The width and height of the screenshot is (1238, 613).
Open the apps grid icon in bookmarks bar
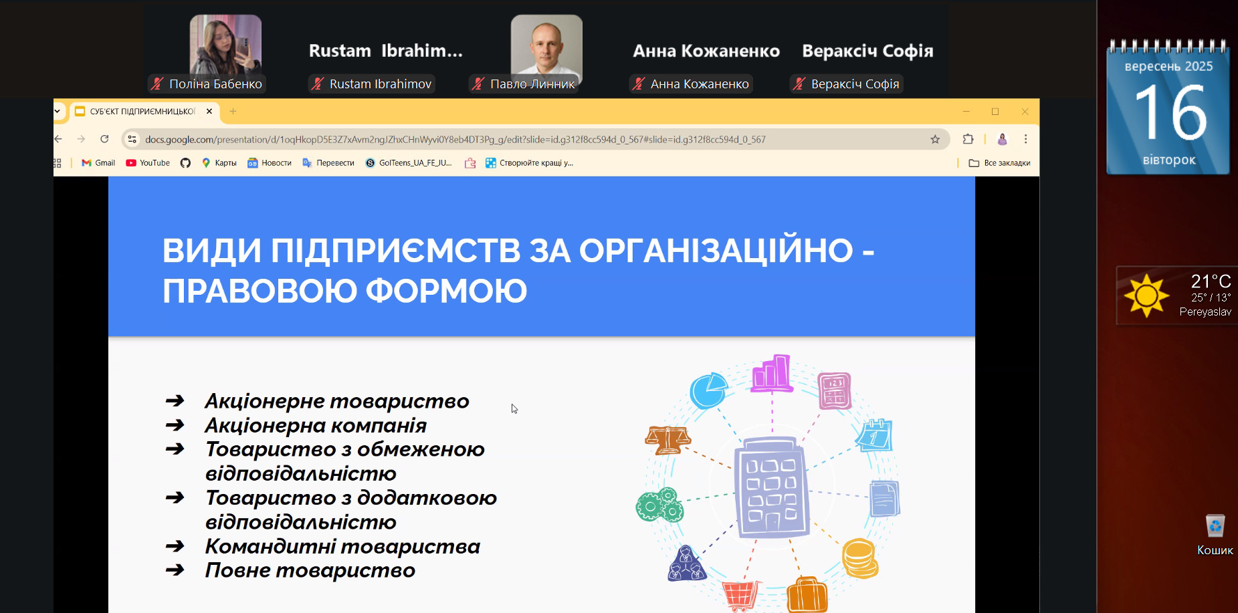(x=58, y=163)
